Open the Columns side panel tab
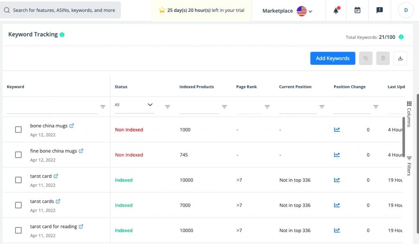The width and height of the screenshot is (419, 244). pyautogui.click(x=409, y=114)
